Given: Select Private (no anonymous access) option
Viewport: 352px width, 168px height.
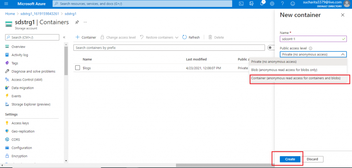Looking at the screenshot, I should 298,62.
